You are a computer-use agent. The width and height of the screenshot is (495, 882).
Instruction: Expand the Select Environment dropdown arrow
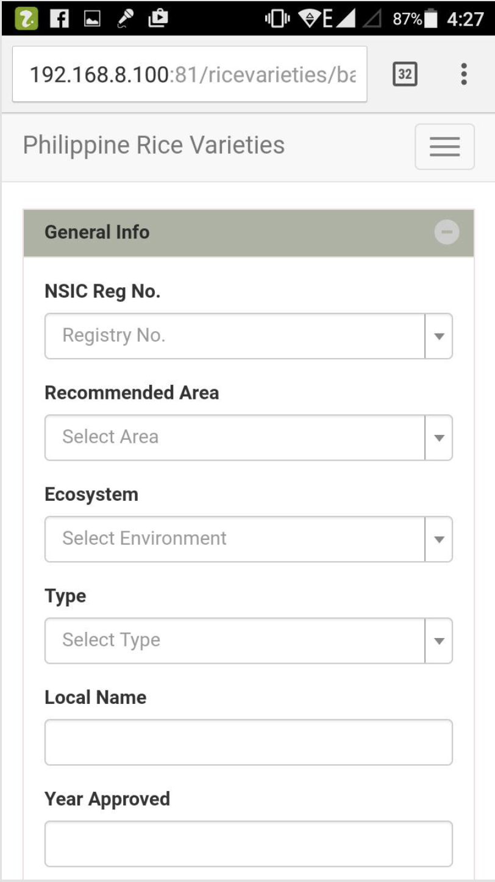coord(439,539)
